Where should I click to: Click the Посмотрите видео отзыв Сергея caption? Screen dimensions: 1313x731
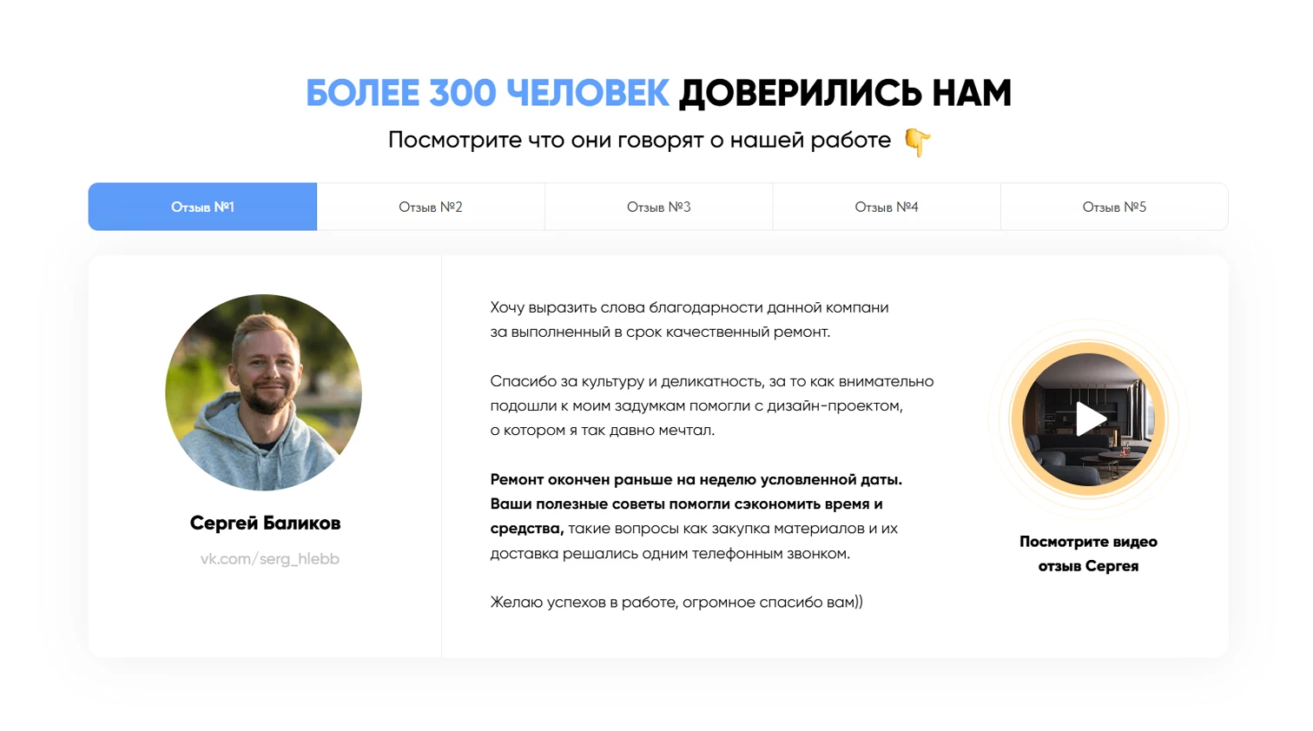[x=1088, y=554]
